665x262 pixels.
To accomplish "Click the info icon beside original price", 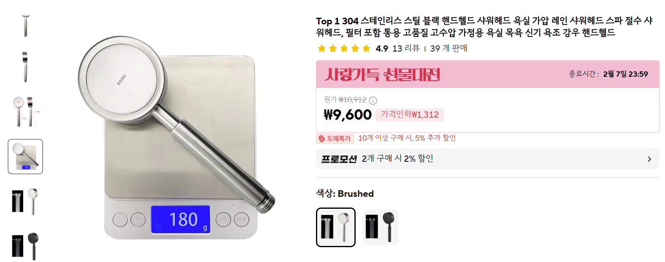I will point(373,100).
